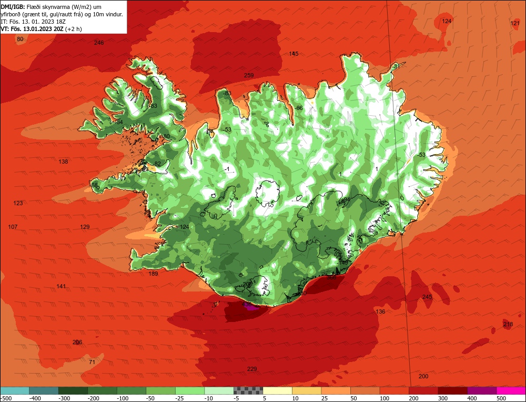Select the map value 123
The image size is (526, 402).
[x=18, y=203]
